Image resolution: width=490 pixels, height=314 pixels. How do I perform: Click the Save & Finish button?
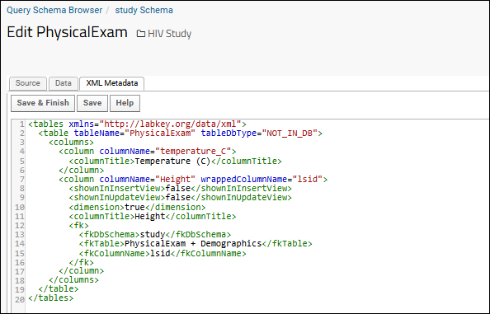(43, 103)
